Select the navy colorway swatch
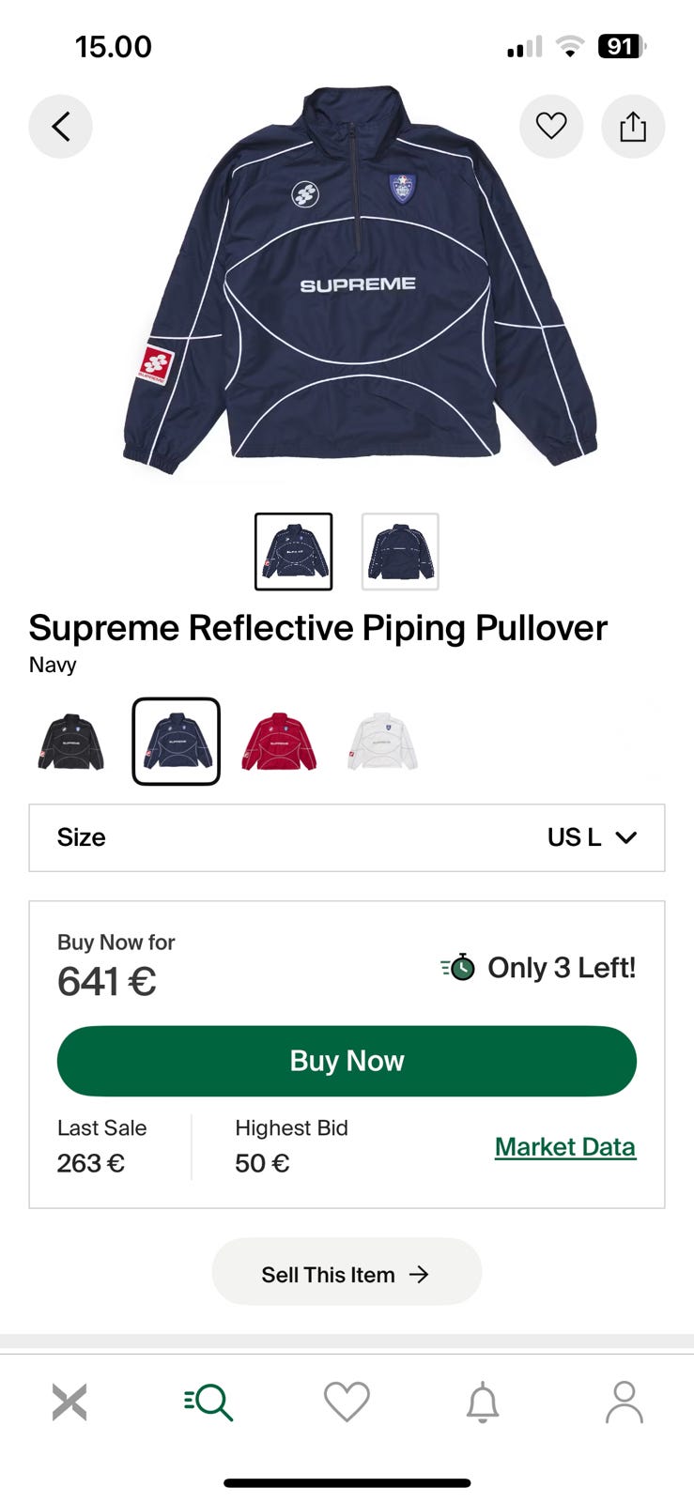 point(177,742)
